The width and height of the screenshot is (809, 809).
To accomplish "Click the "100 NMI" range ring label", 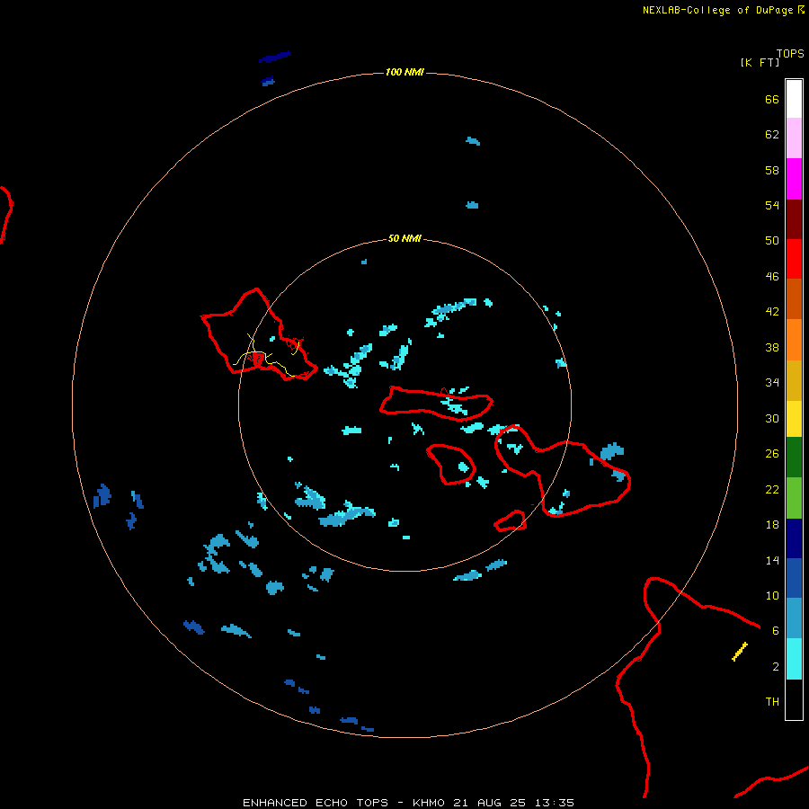I will tap(404, 72).
